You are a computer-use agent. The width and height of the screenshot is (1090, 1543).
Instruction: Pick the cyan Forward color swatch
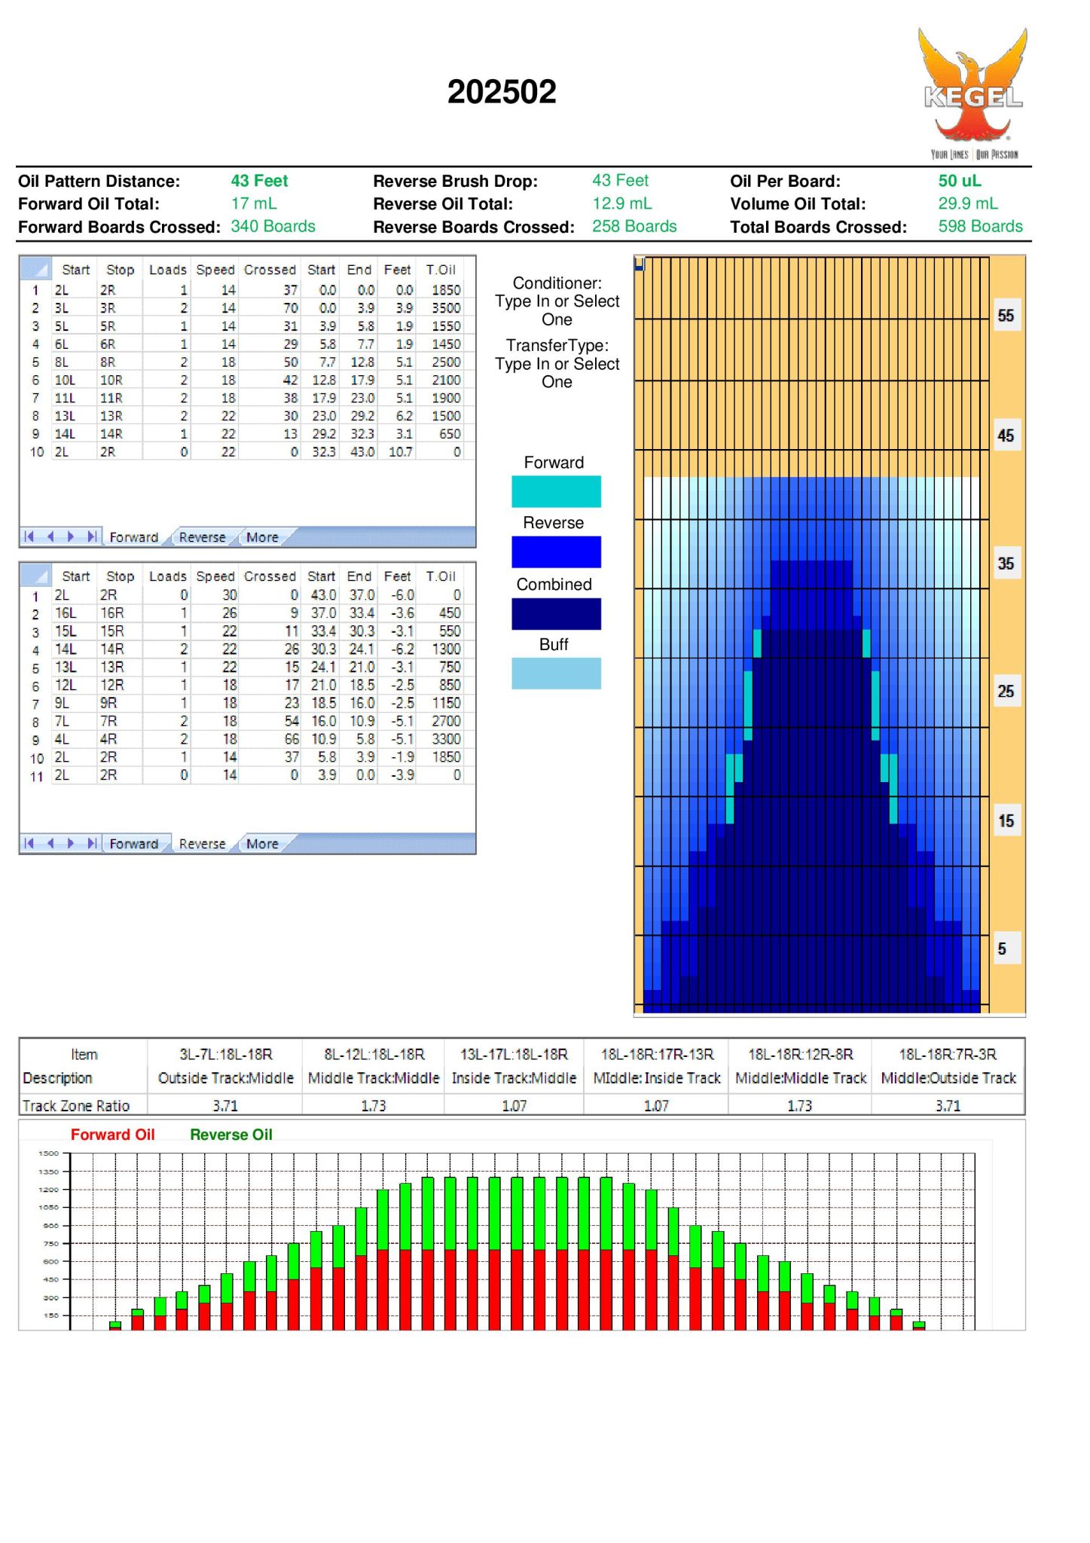pyautogui.click(x=556, y=491)
